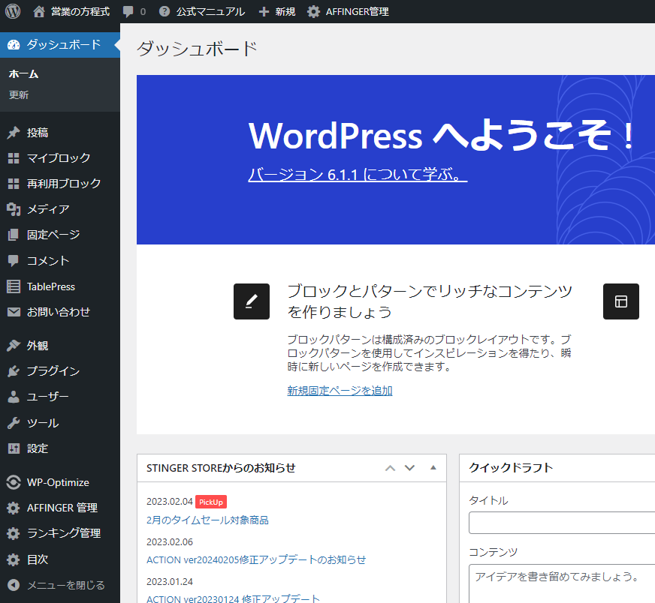Move STINGER STORE widget down with chevron
The image size is (655, 603).
tap(410, 468)
